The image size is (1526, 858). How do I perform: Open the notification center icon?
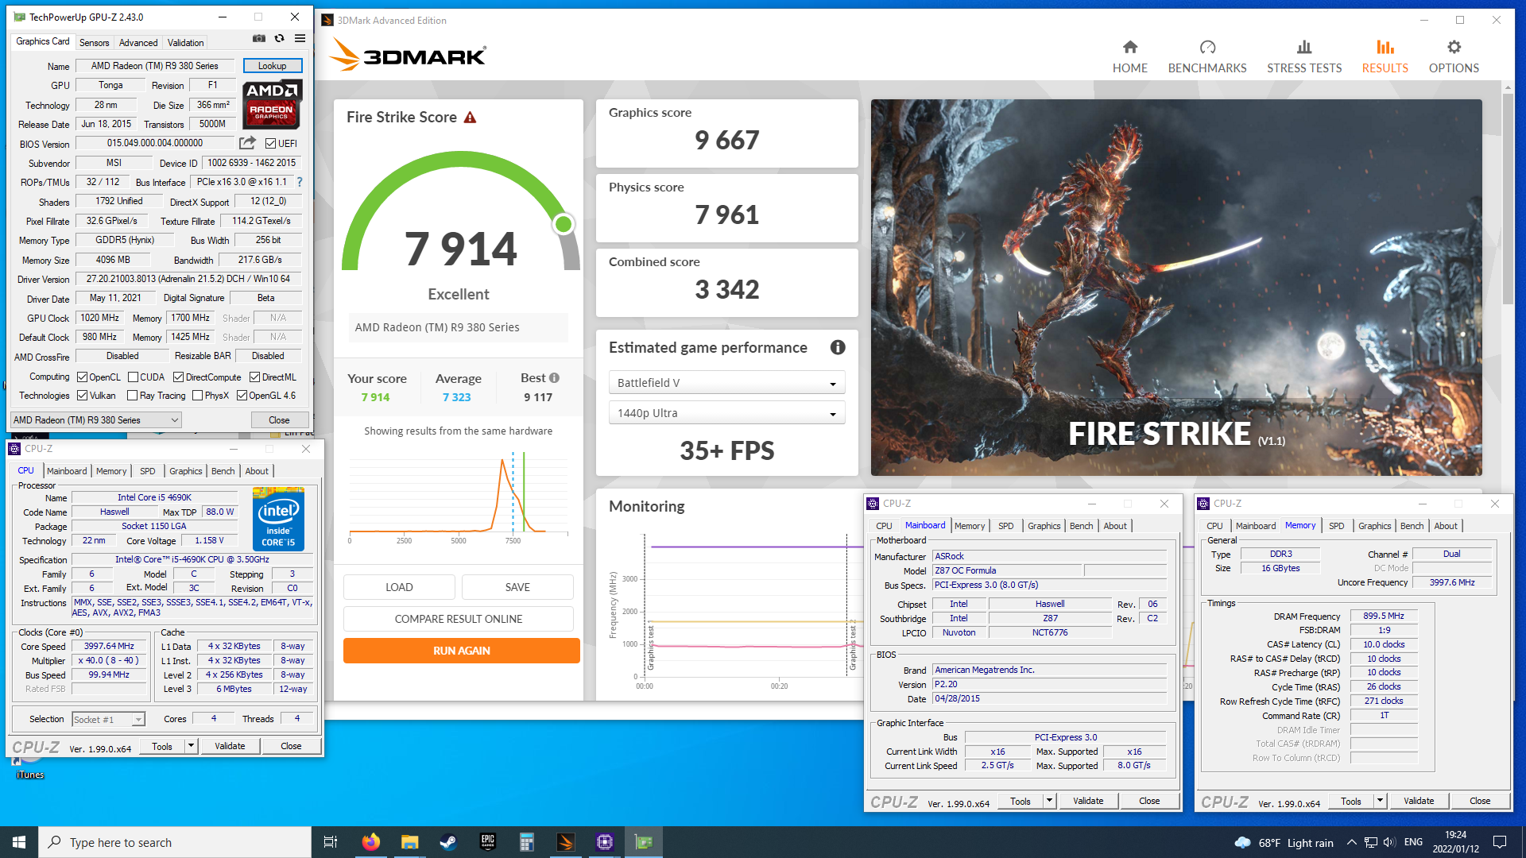[1500, 842]
